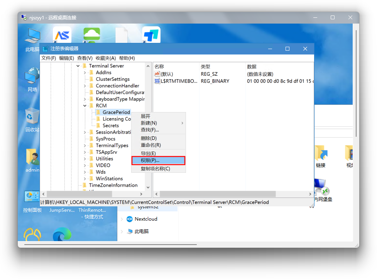Click the tree pane horizontal scrollbar

click(x=93, y=194)
